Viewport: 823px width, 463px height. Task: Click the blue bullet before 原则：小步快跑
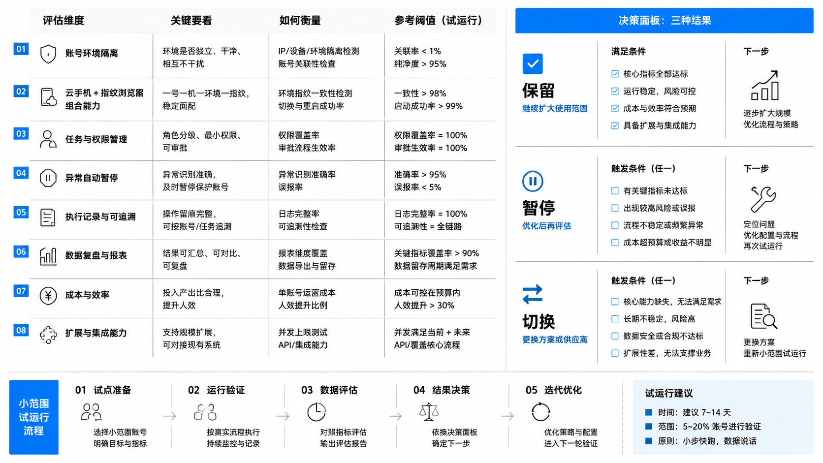coord(649,441)
